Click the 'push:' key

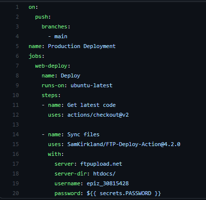pyautogui.click(x=43, y=17)
